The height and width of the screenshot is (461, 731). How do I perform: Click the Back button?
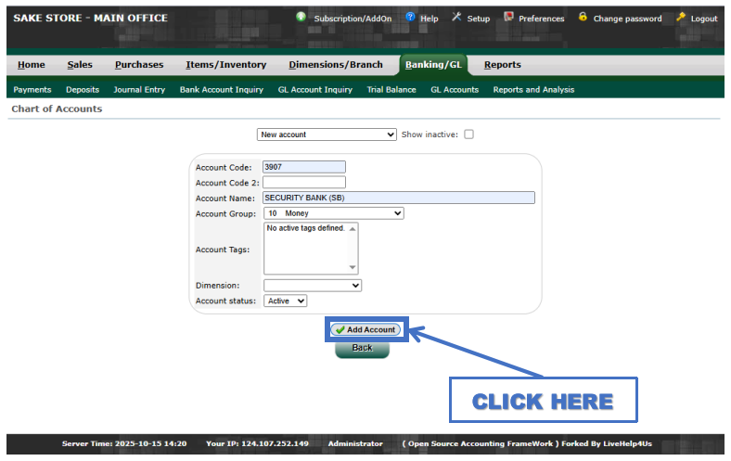pos(362,348)
